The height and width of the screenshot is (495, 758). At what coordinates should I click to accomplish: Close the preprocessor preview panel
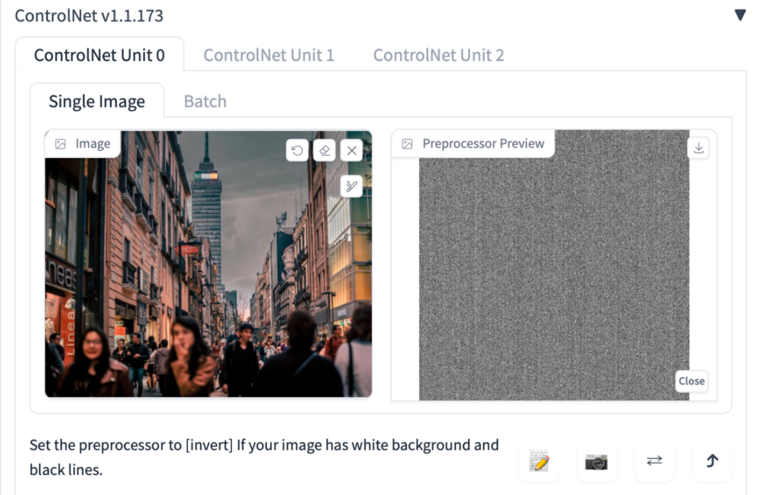coord(691,381)
